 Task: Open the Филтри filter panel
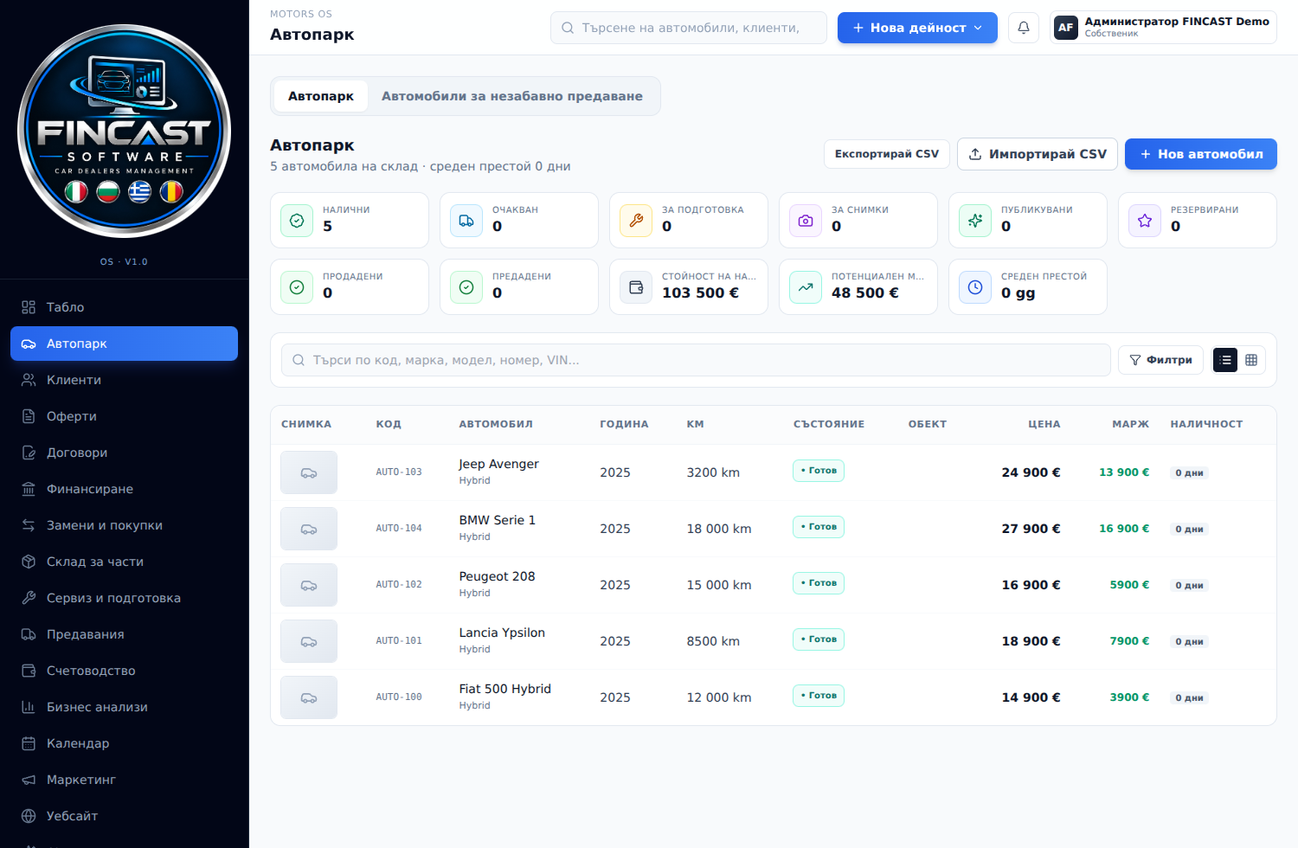coord(1160,360)
